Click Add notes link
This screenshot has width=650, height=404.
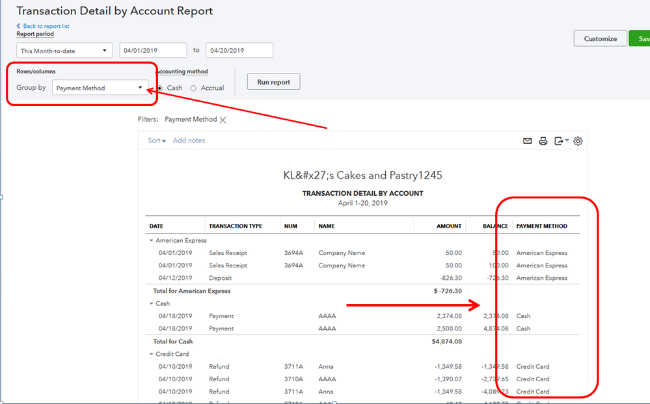click(189, 141)
